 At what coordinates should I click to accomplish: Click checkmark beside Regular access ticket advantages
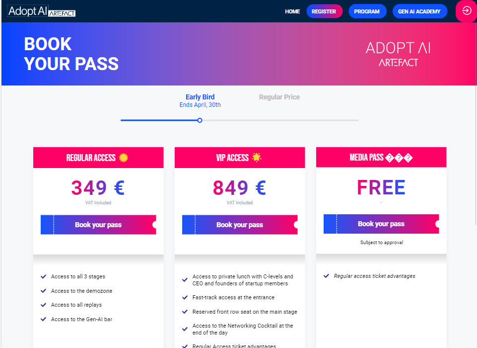coord(327,276)
